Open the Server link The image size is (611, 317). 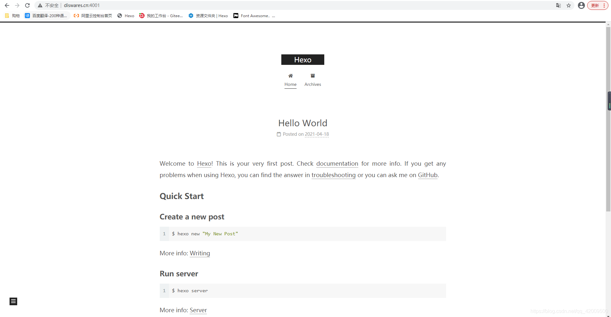(198, 310)
